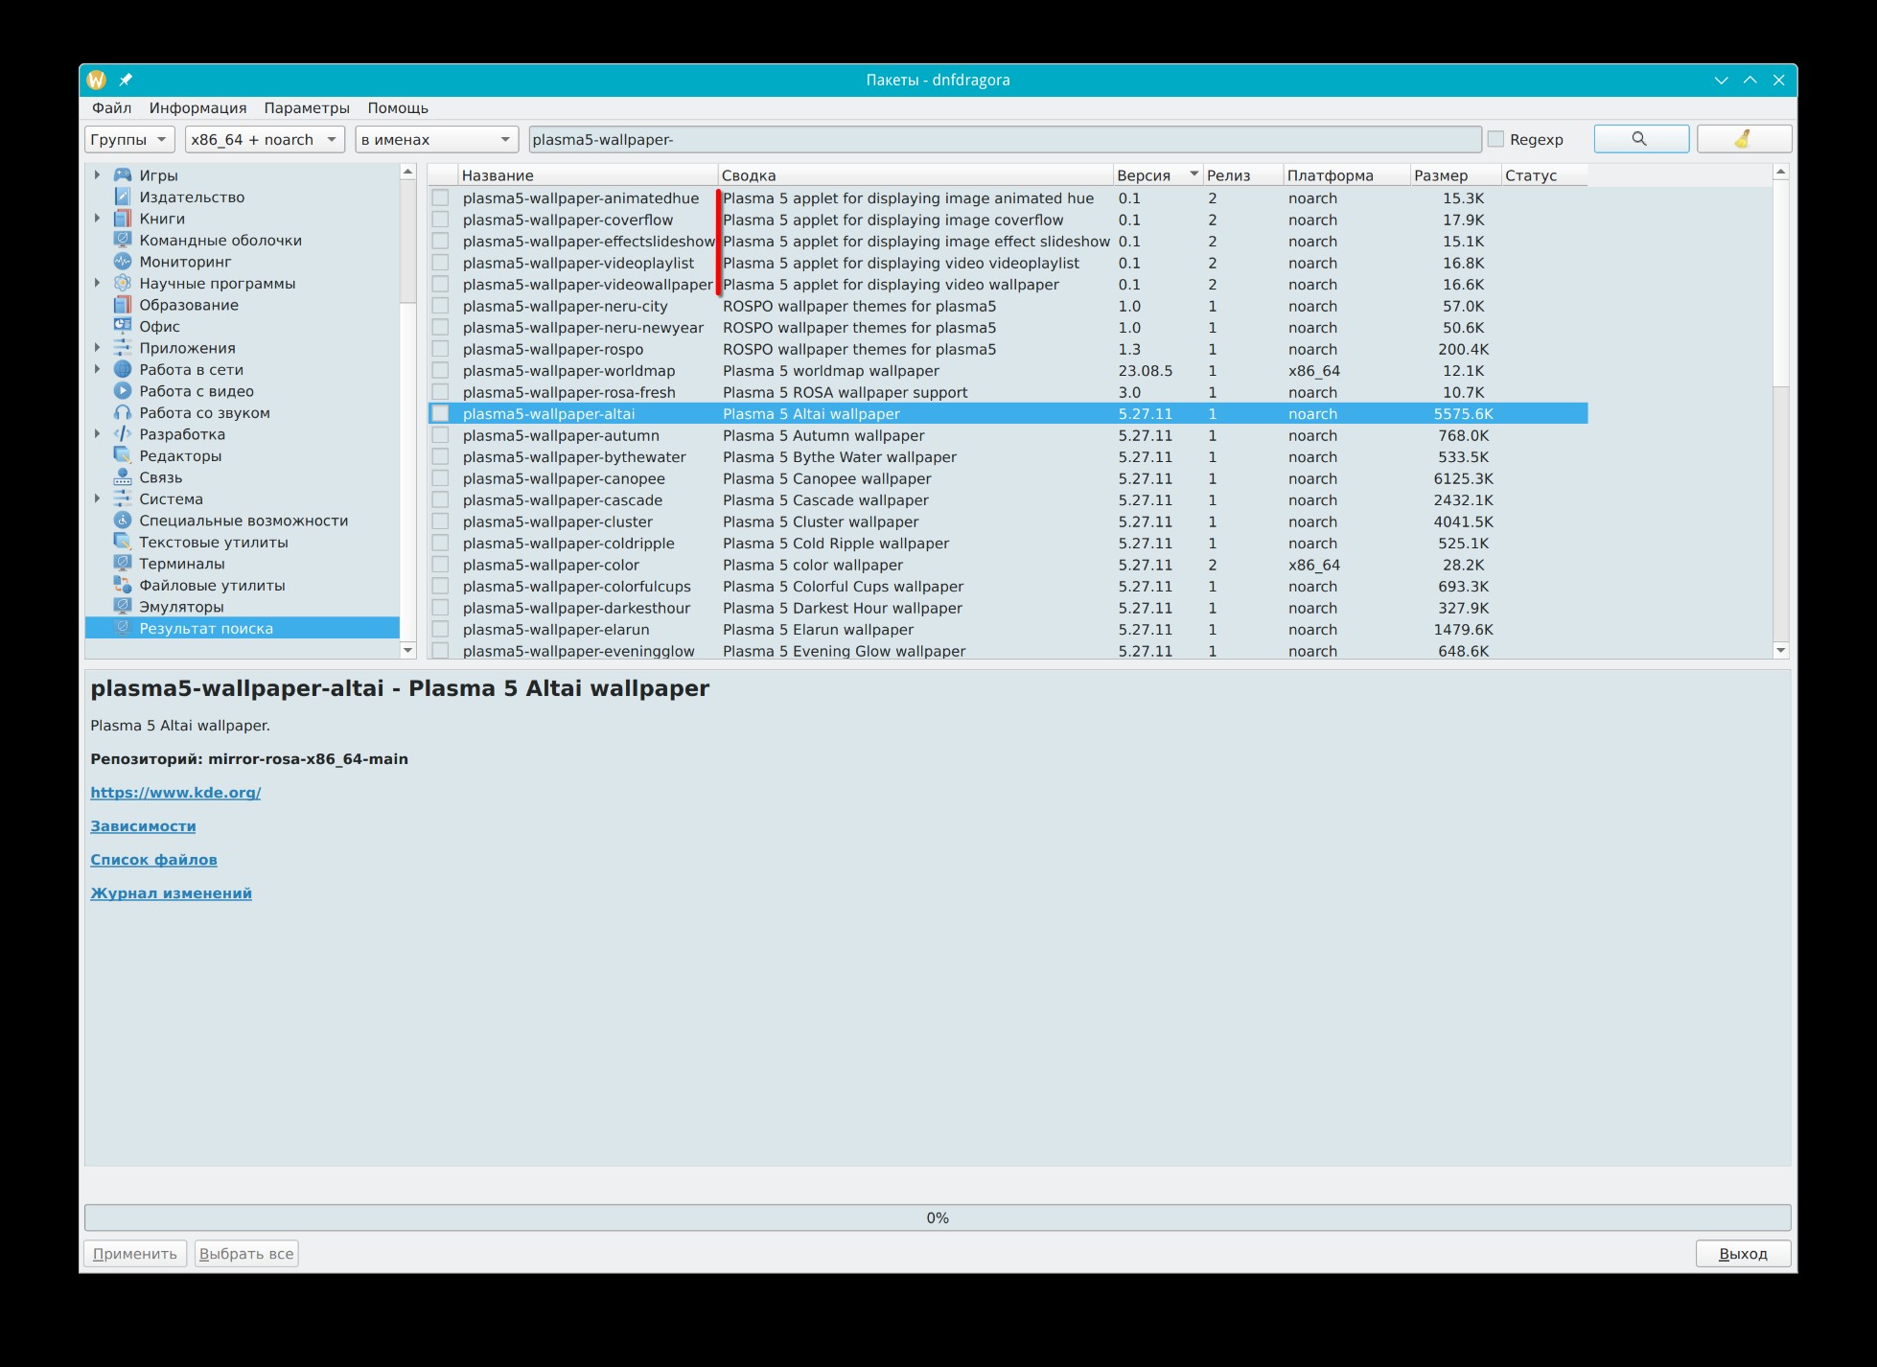
Task: Open the Группы view dropdown
Action: coord(129,139)
